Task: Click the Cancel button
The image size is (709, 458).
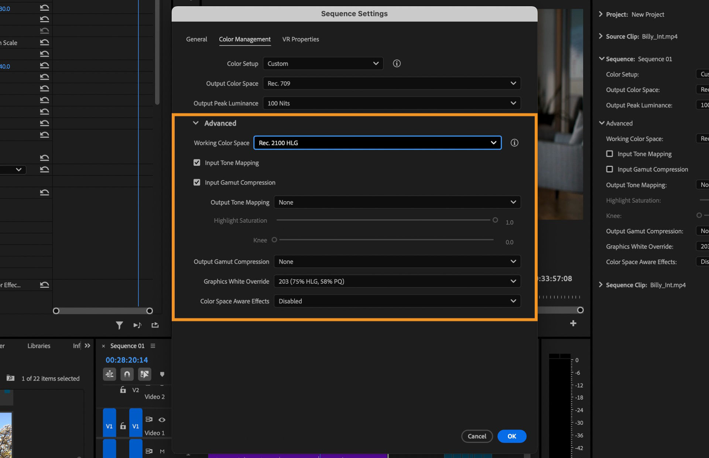Action: [477, 436]
